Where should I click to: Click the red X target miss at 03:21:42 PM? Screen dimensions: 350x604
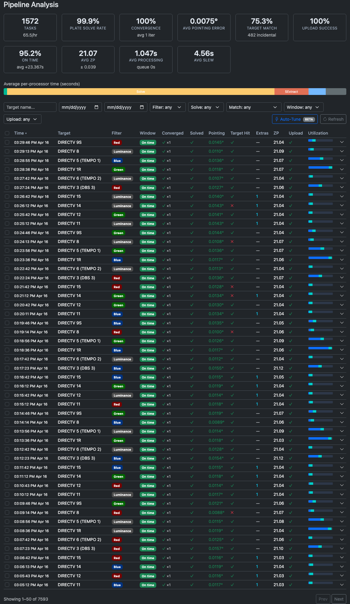click(232, 287)
